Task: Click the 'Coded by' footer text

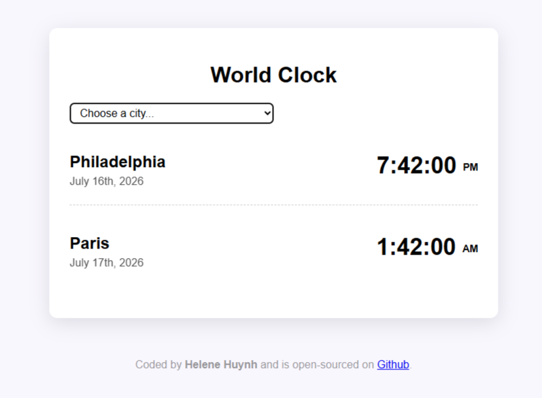Action: pos(158,365)
